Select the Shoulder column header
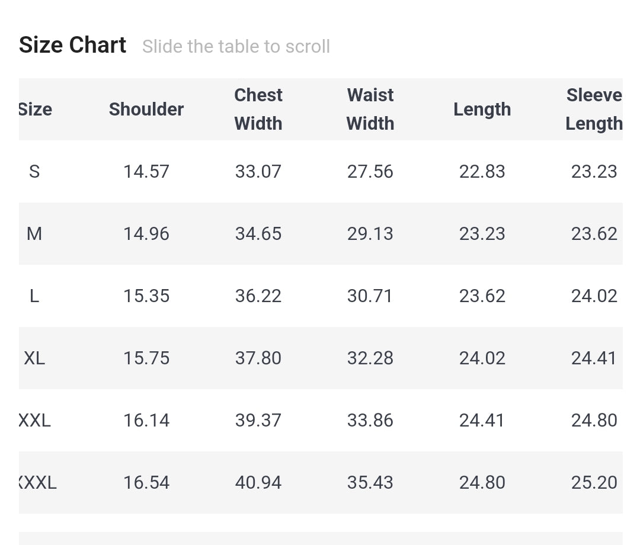 click(x=146, y=109)
